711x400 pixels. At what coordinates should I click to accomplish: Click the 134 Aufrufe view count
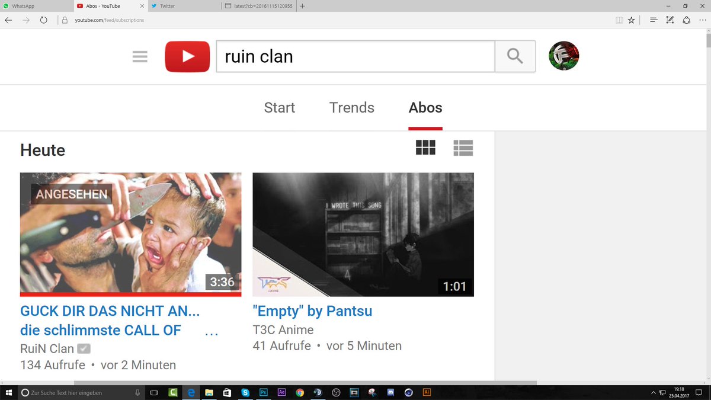53,365
